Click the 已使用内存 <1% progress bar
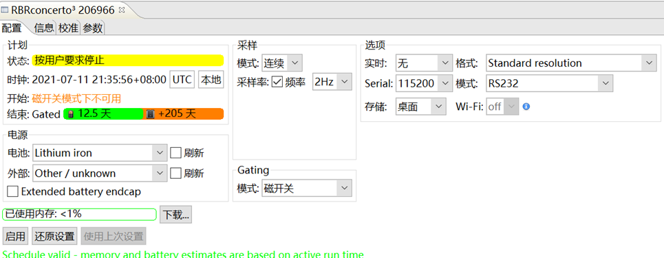Screen dimensions: 664x258 pyautogui.click(x=79, y=215)
